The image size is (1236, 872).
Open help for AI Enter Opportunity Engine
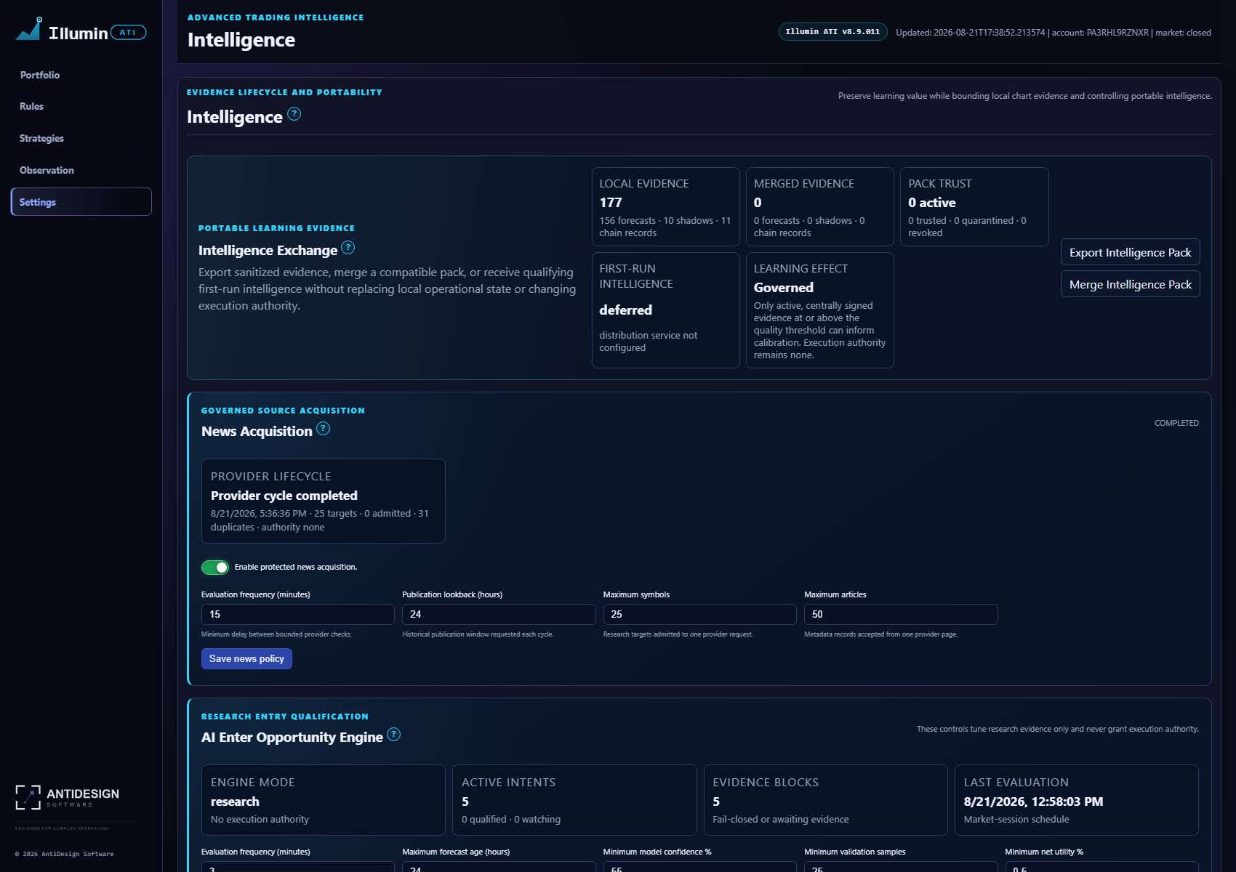[393, 735]
